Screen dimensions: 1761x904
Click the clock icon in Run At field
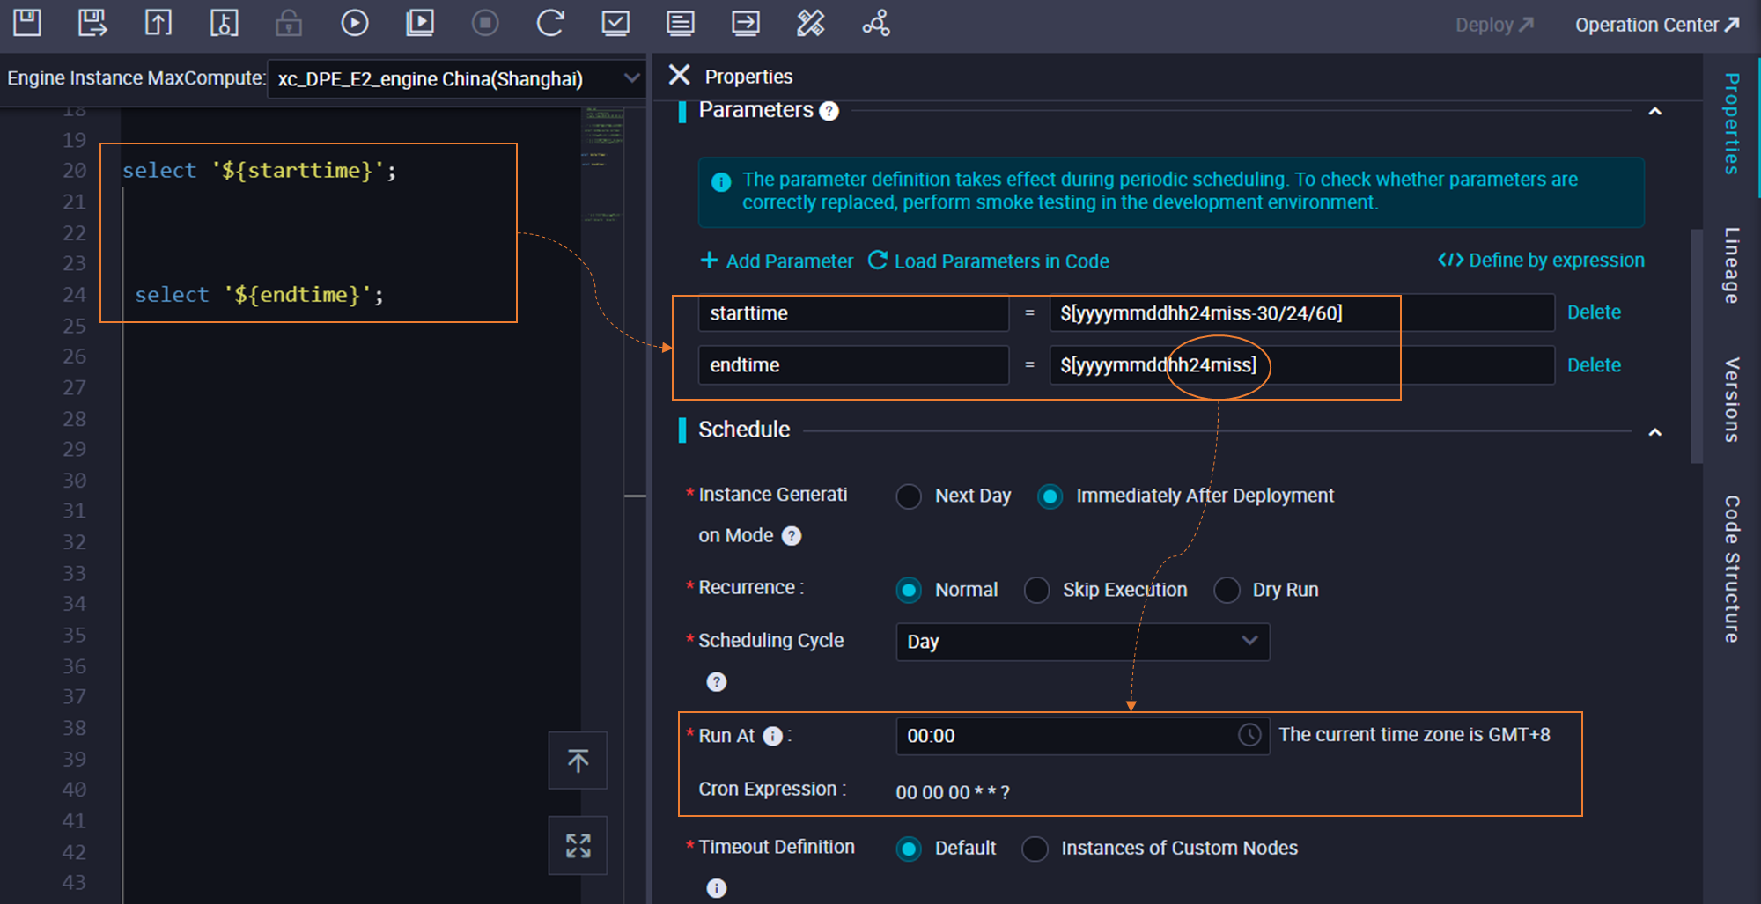[x=1249, y=735]
